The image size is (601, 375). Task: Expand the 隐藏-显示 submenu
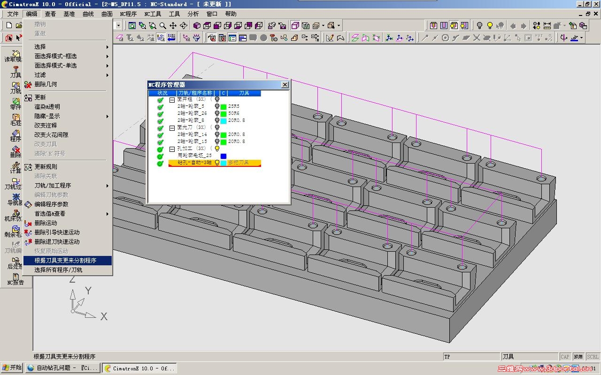point(68,116)
